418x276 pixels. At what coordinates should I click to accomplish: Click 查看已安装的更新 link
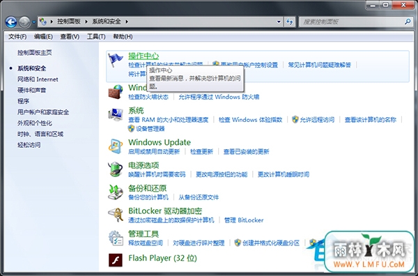pyautogui.click(x=246, y=151)
